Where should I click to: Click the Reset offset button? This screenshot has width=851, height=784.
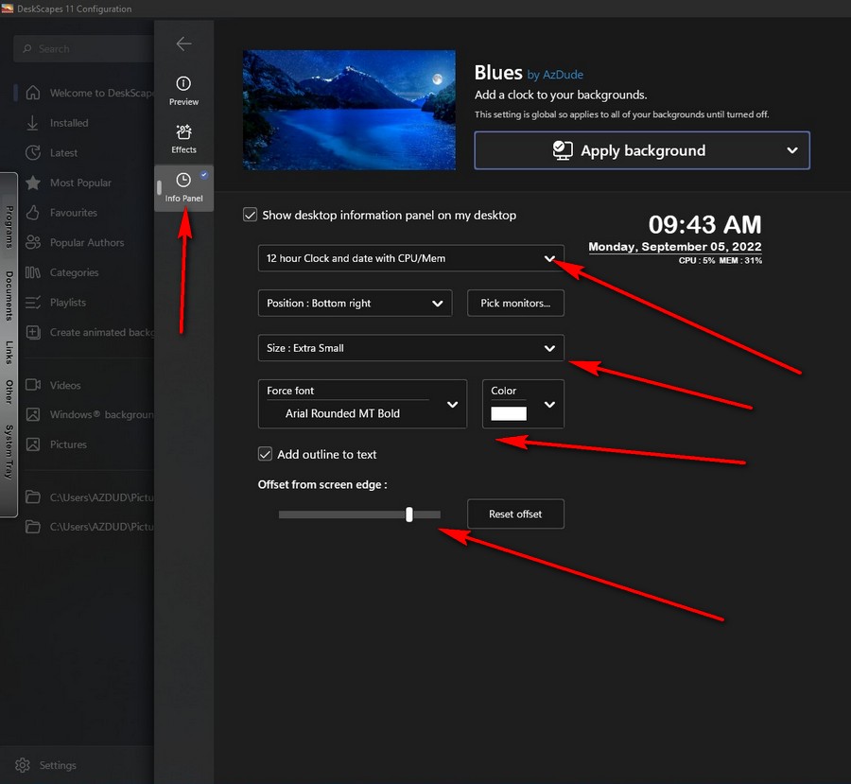(x=515, y=514)
